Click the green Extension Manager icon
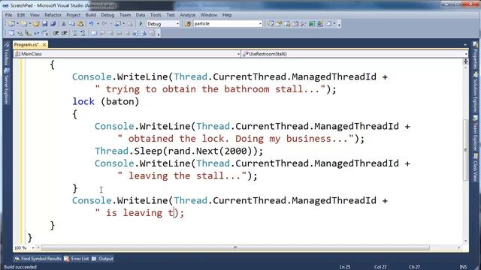 pos(312,24)
